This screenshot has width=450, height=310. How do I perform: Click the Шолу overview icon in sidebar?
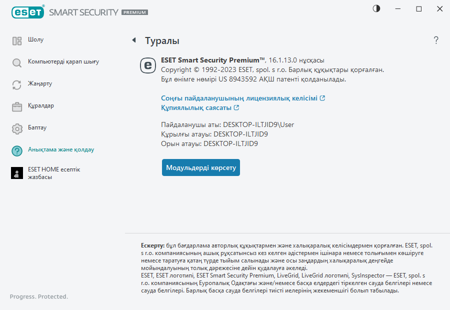pyautogui.click(x=17, y=41)
